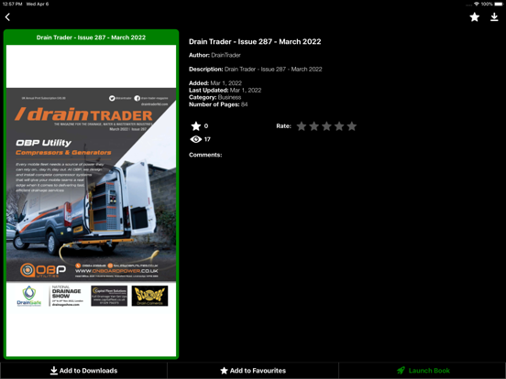Select the Description line text
This screenshot has height=379, width=506.
pos(256,69)
